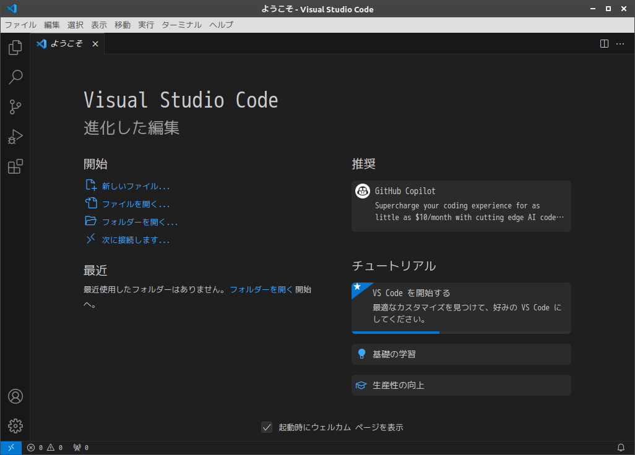Click the GitHub Copilot logo icon
This screenshot has width=635, height=455.
click(363, 191)
